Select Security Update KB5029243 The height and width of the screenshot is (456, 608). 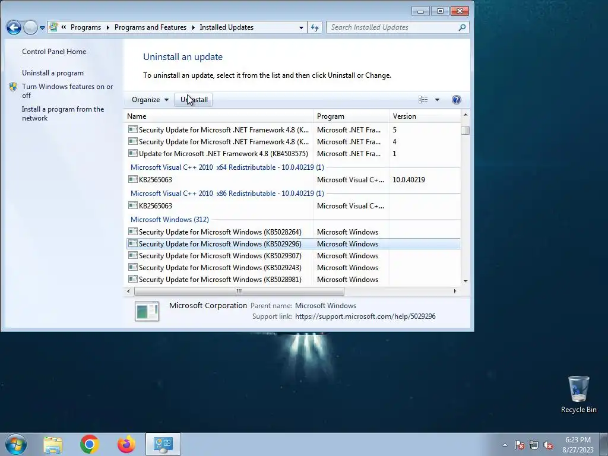coord(293,268)
